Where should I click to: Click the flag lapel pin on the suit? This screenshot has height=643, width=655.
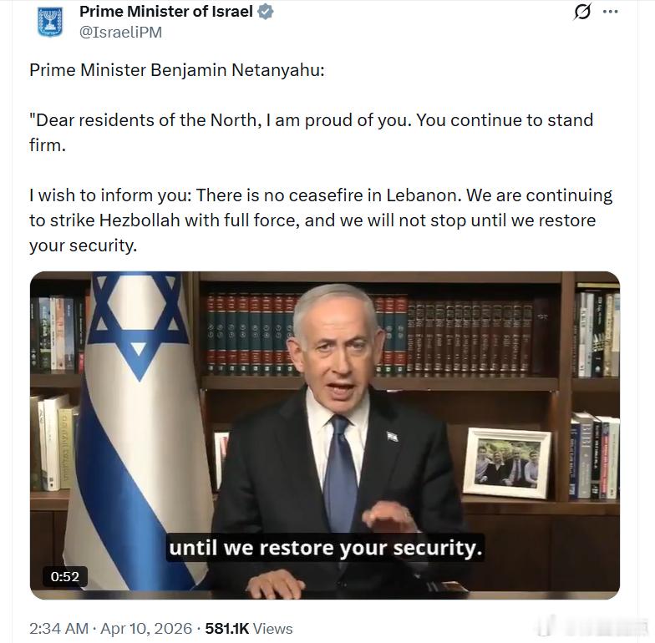[x=393, y=436]
